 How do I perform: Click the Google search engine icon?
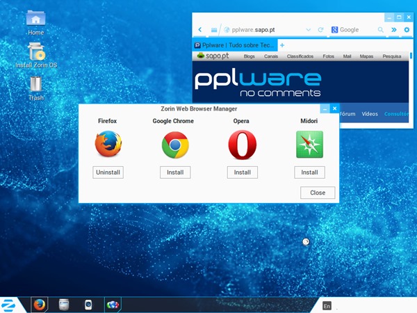point(334,29)
